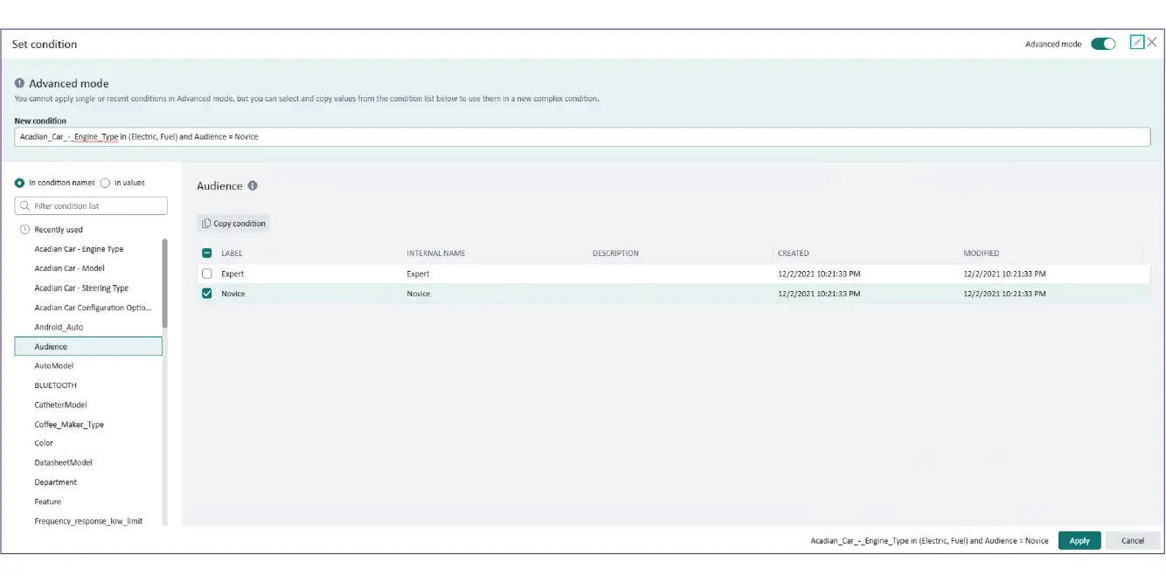The height and width of the screenshot is (583, 1166).
Task: Open Acadian Car - Engine Type condition
Action: [79, 249]
